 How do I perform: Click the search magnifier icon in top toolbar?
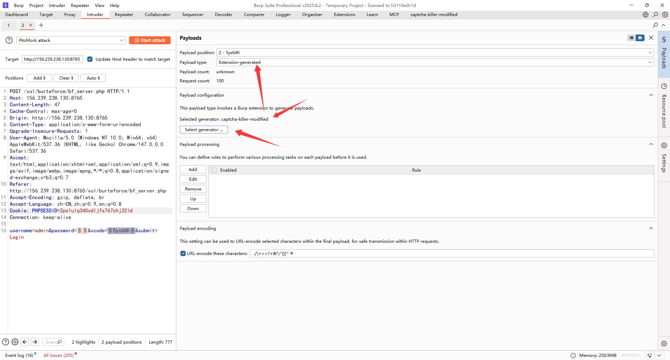coord(655,15)
